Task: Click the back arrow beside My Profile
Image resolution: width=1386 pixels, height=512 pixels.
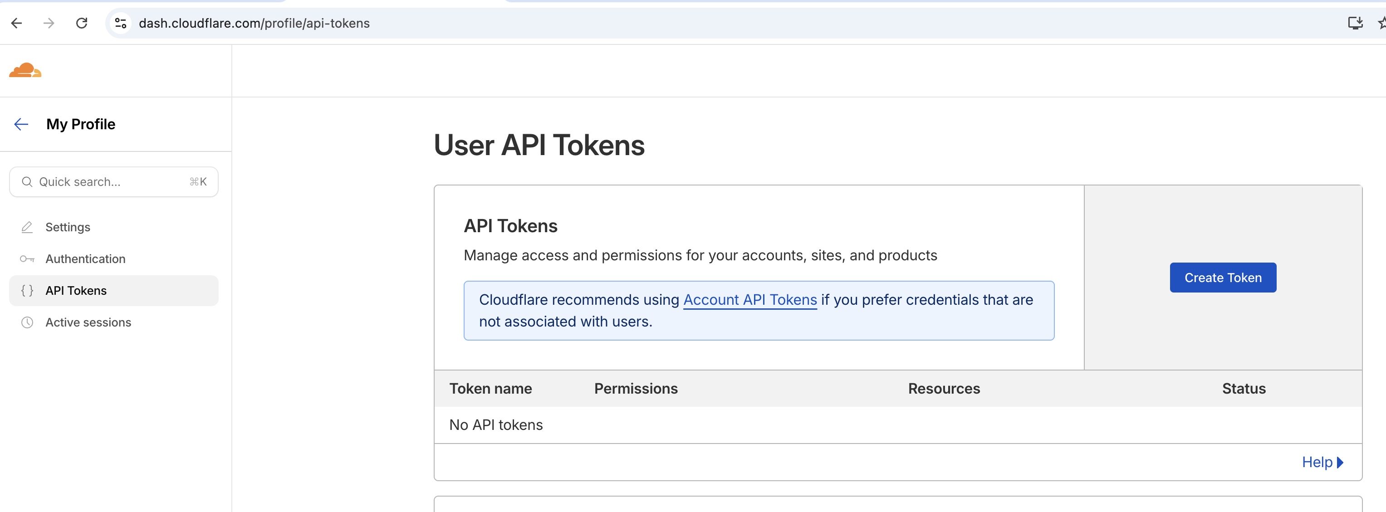Action: [21, 124]
